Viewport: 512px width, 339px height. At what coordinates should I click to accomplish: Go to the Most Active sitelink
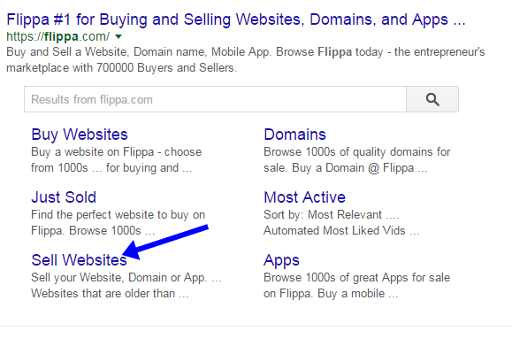pyautogui.click(x=304, y=197)
